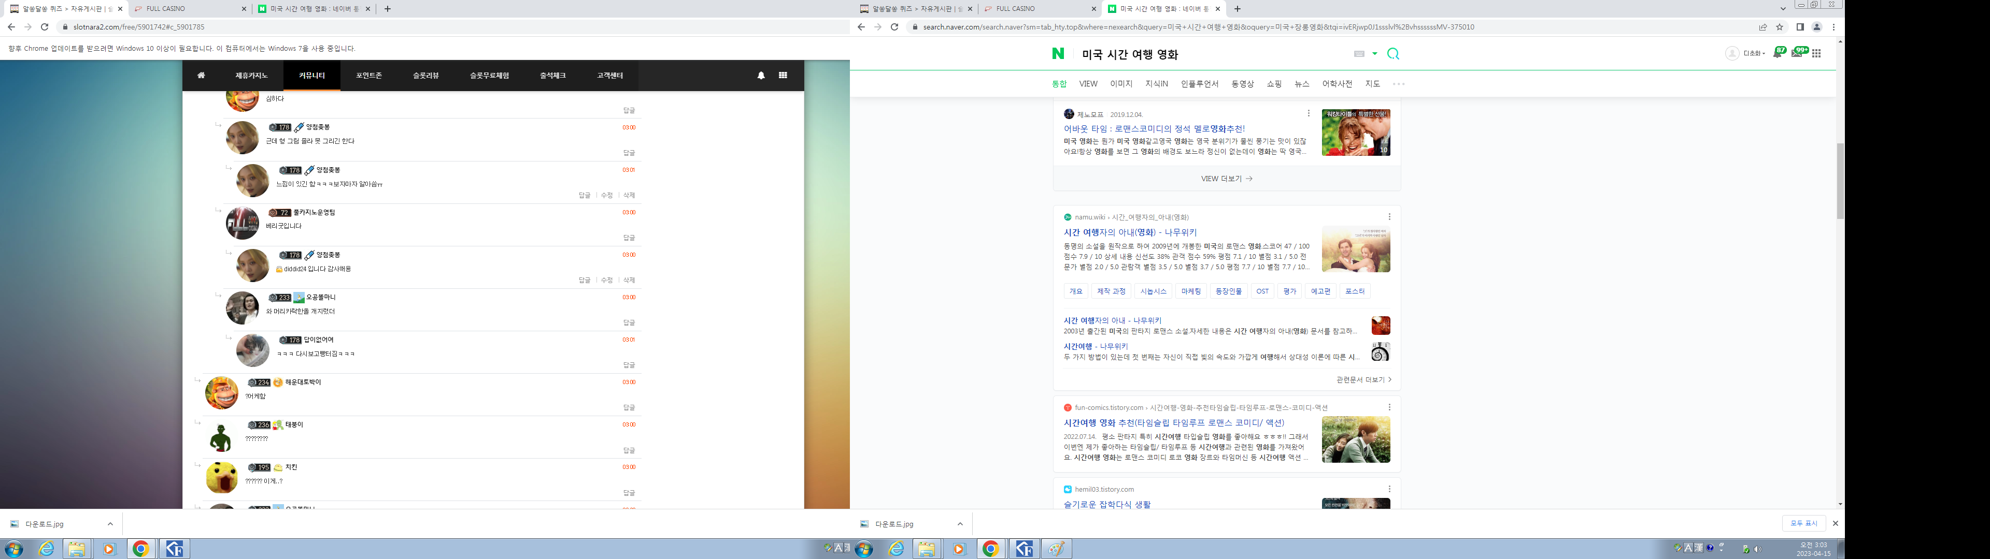Open a new tab in Naver window
This screenshot has width=1990, height=559.
click(1238, 9)
